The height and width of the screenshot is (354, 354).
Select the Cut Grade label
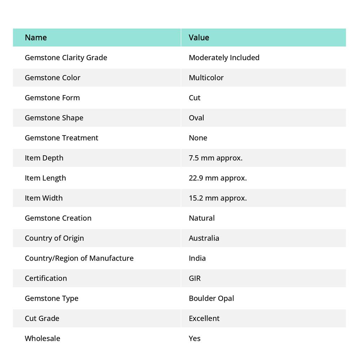(x=42, y=318)
